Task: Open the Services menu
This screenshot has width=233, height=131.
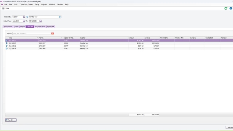Action: click(60, 4)
